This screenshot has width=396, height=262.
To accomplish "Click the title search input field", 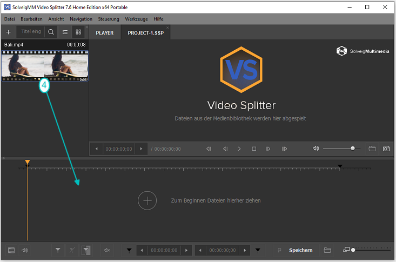I will (31, 31).
